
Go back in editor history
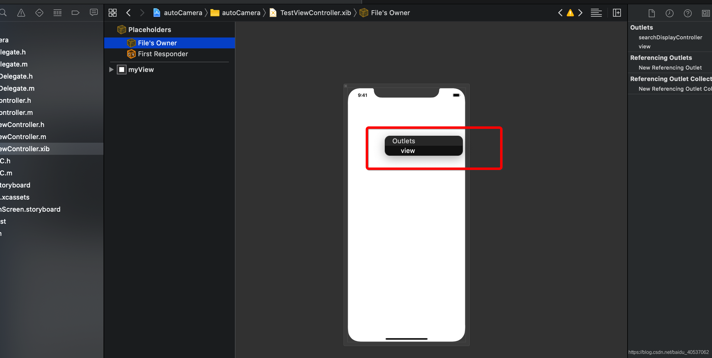click(x=128, y=13)
